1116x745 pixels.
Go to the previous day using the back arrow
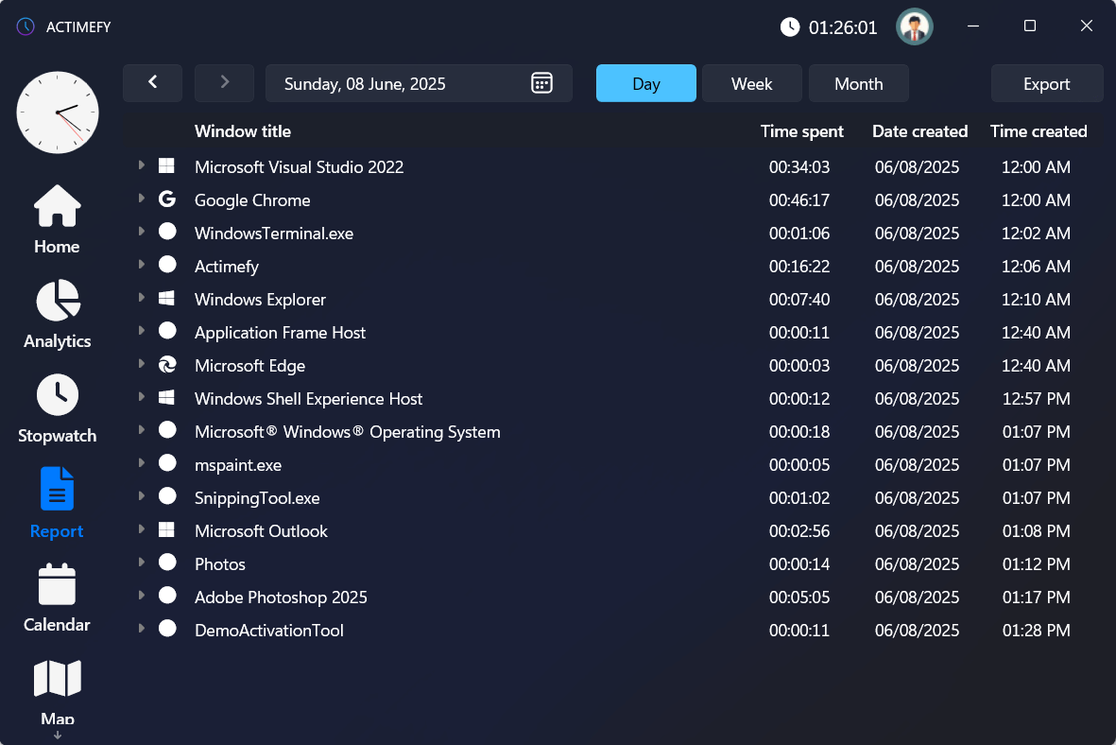[x=152, y=83]
